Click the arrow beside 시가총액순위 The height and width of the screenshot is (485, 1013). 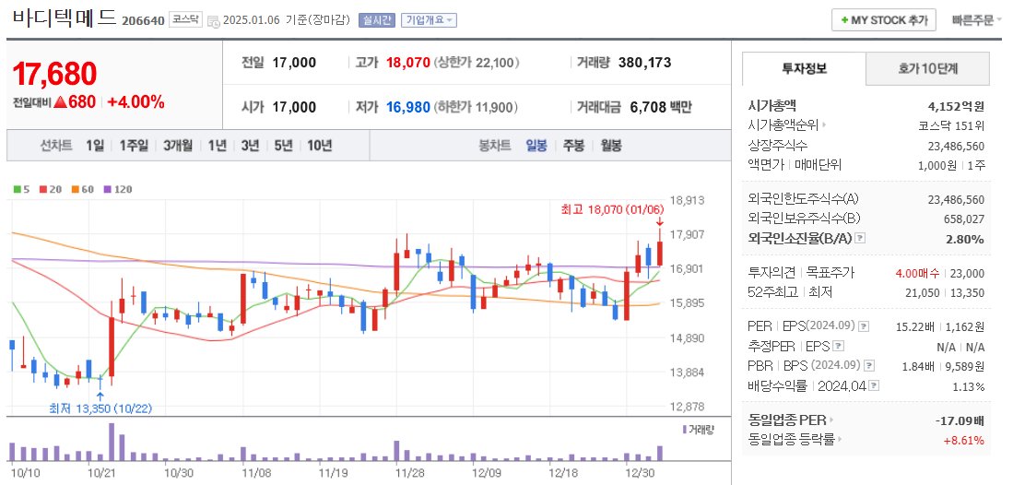[x=824, y=124]
